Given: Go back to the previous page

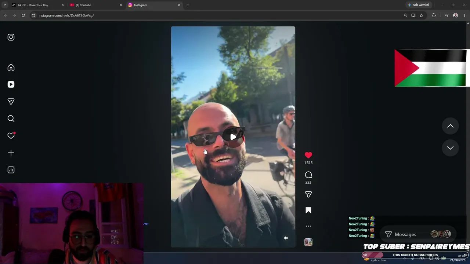Looking at the screenshot, I should click(x=6, y=15).
